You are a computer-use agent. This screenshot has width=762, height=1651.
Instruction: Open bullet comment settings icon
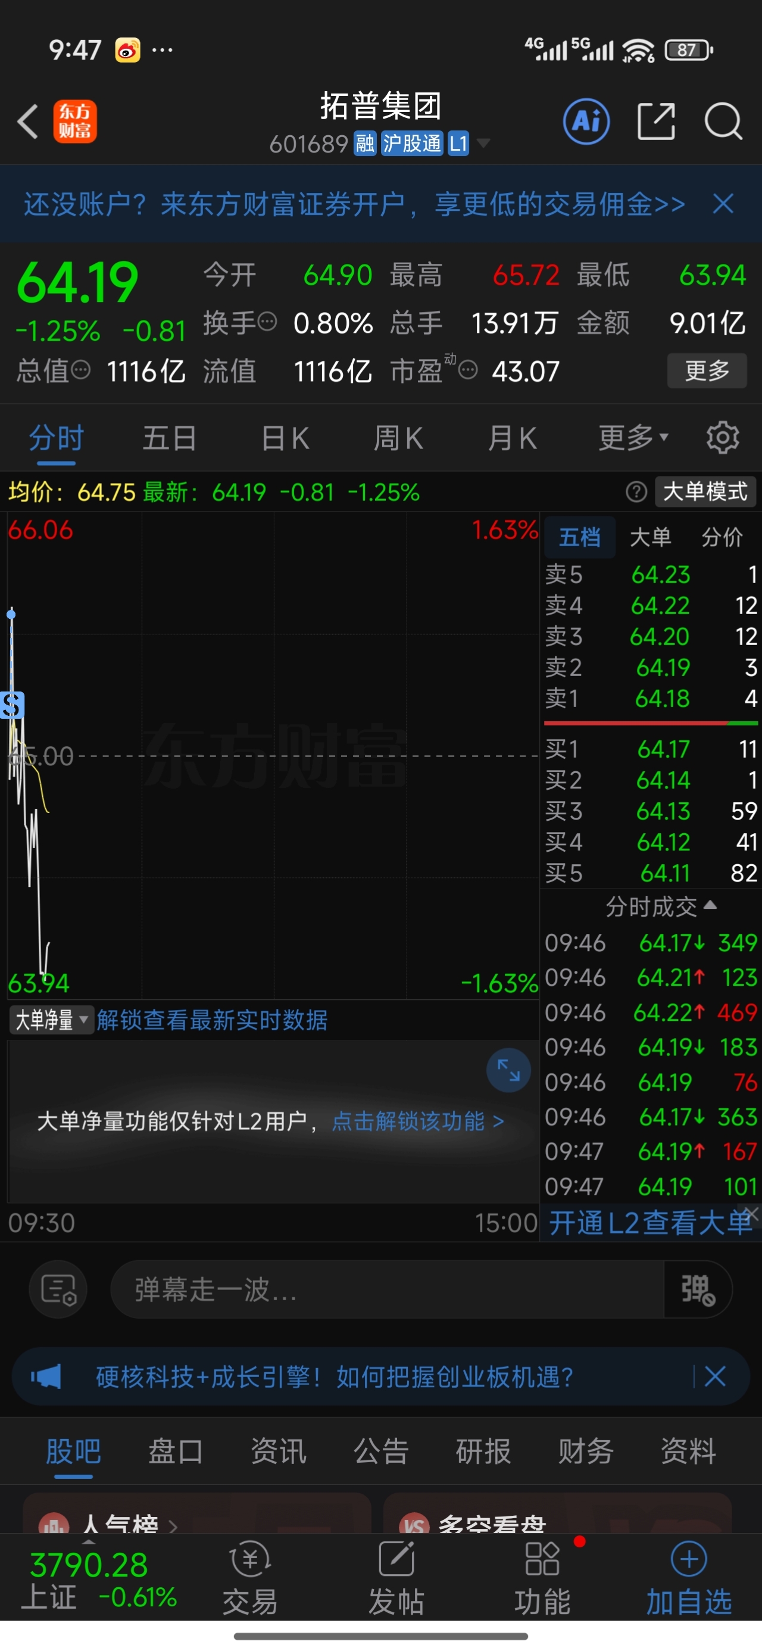[x=58, y=1289]
